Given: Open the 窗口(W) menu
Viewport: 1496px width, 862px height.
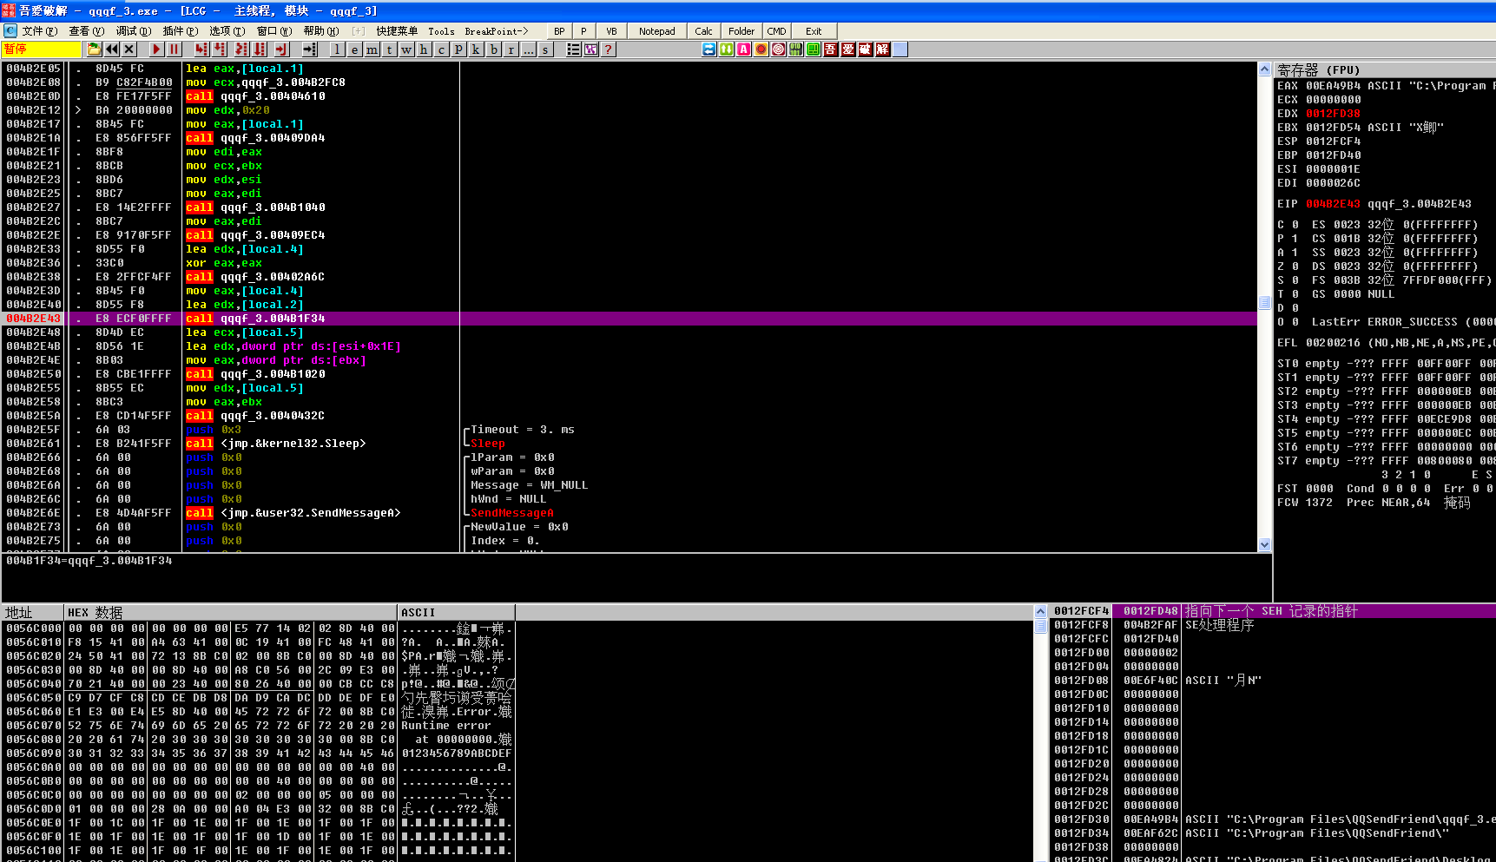Looking at the screenshot, I should (274, 31).
